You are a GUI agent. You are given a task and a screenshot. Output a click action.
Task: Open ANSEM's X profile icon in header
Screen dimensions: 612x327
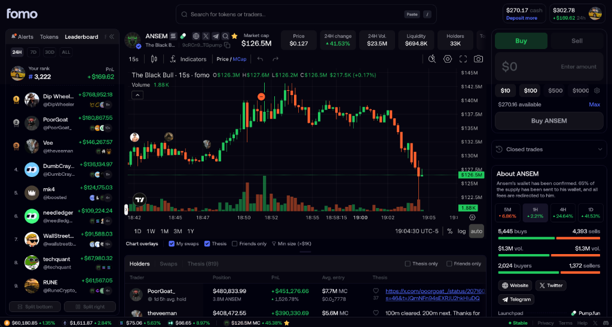click(206, 36)
